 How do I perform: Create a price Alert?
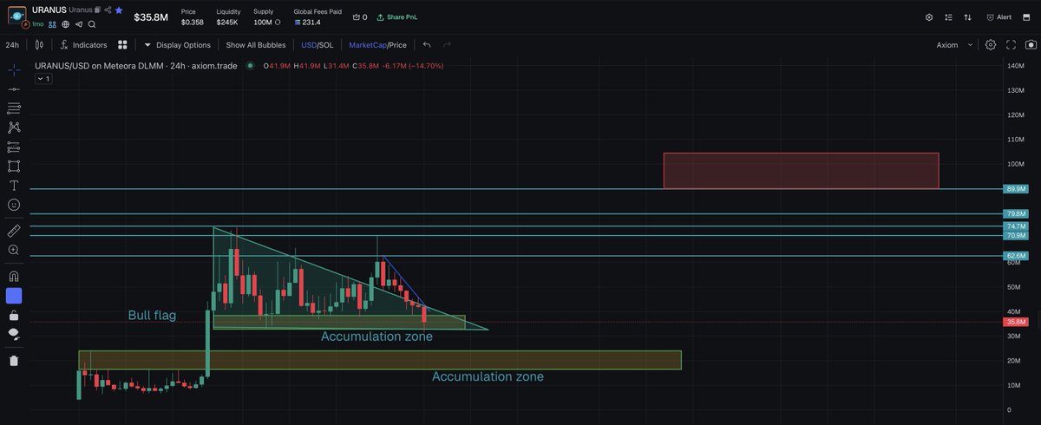point(999,17)
